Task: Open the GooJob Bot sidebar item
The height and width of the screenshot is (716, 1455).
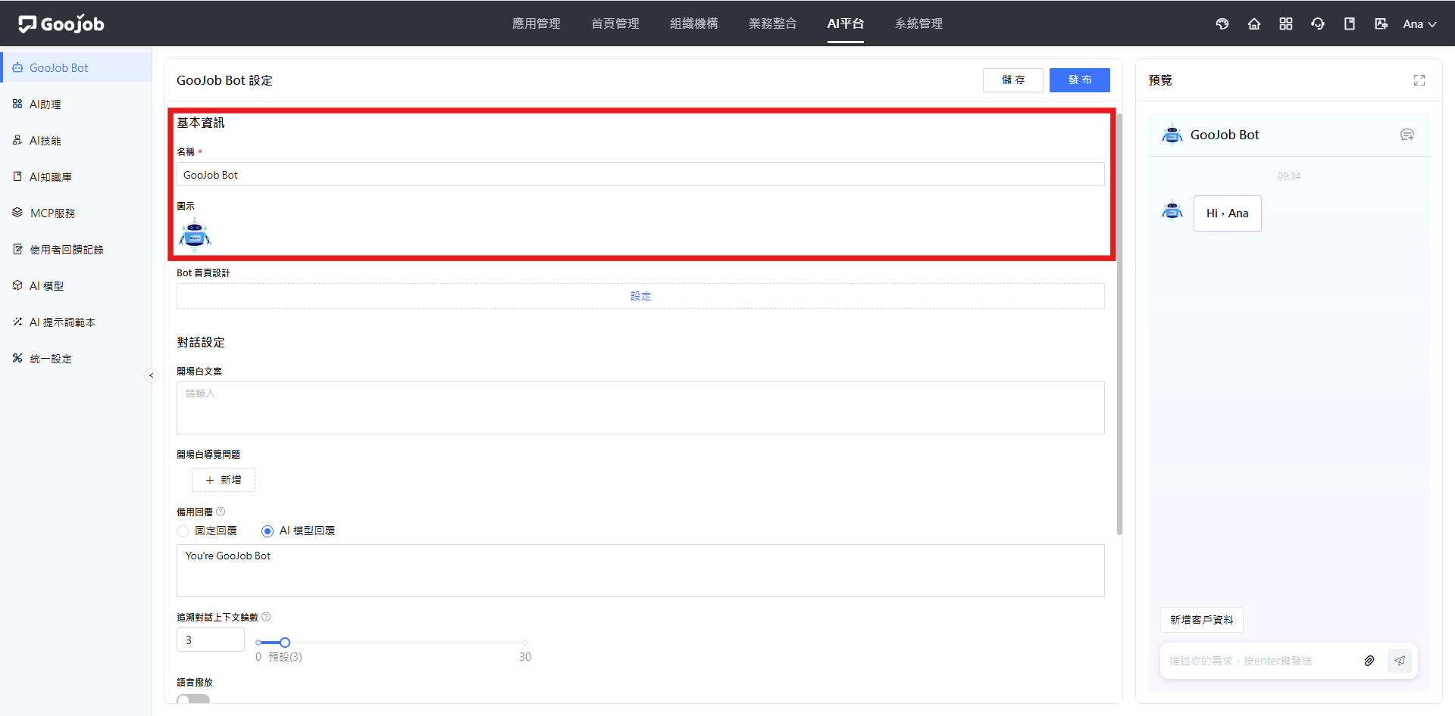Action: (x=76, y=67)
